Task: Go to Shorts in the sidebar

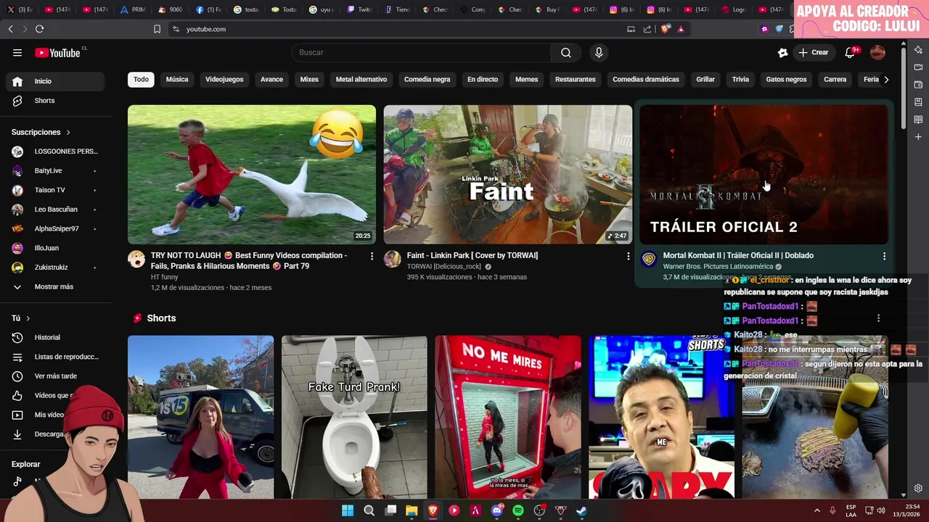Action: (x=54, y=101)
